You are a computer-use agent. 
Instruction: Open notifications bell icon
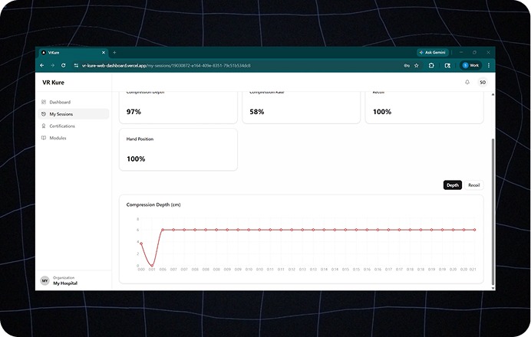[467, 82]
